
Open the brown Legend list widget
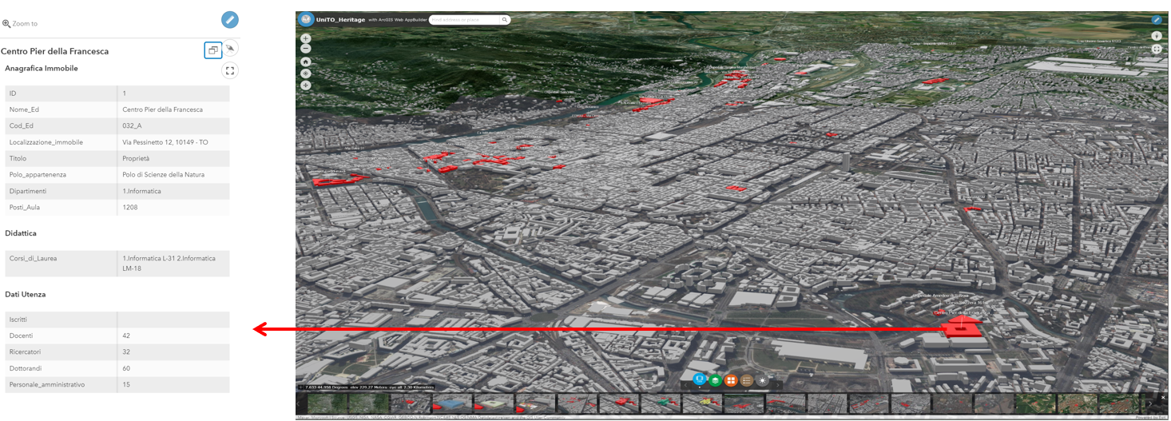pyautogui.click(x=747, y=380)
